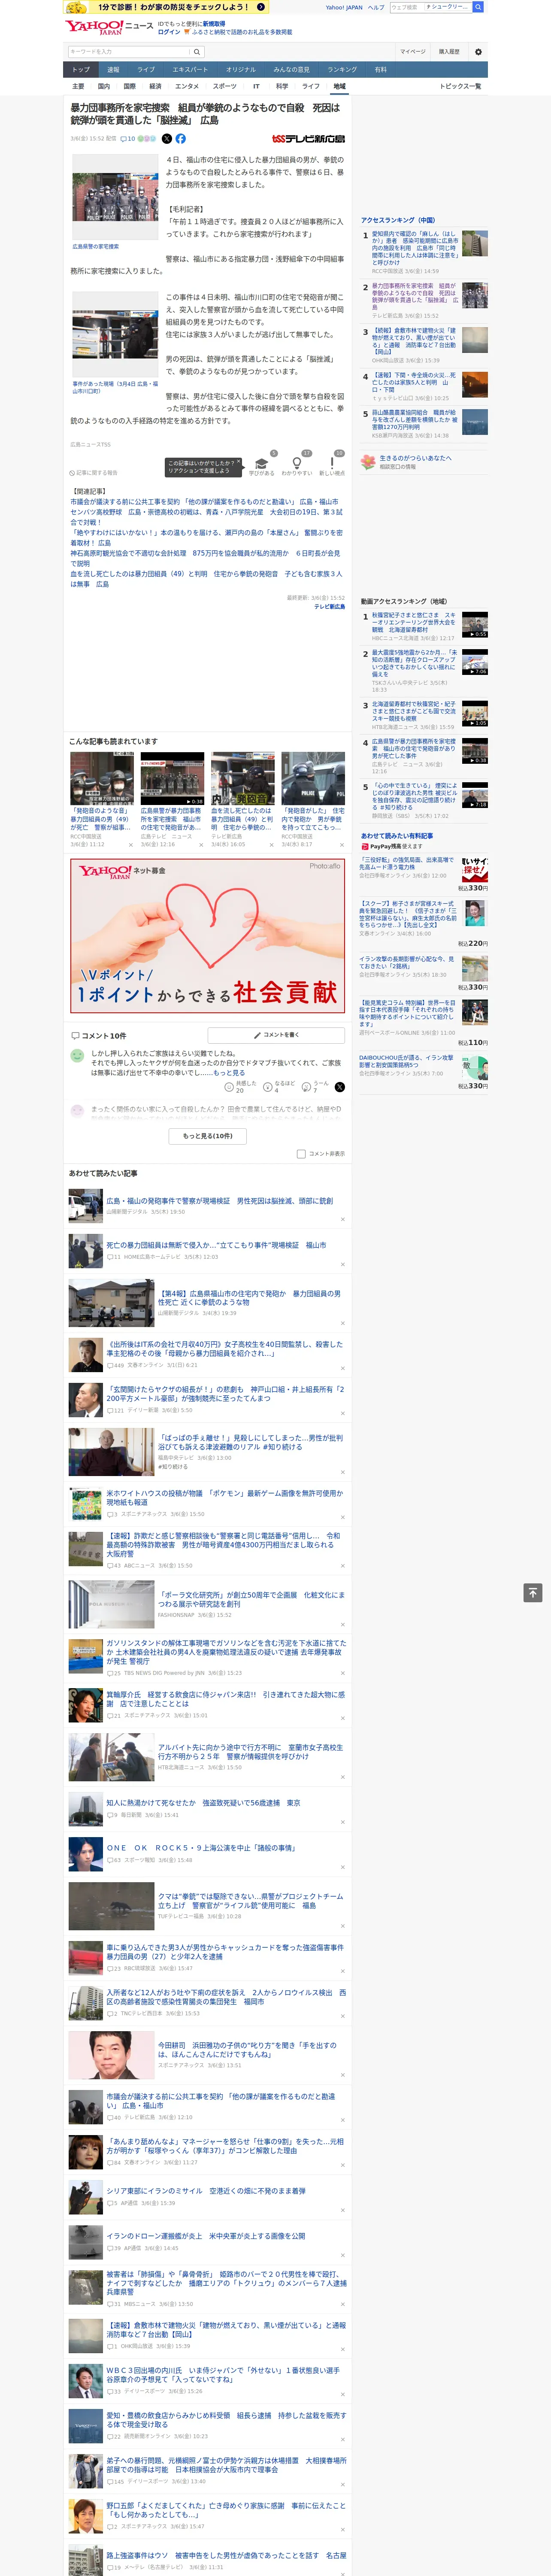Play the 0:55 video thumbnail in video ranking
551x2576 pixels.
coord(475,625)
